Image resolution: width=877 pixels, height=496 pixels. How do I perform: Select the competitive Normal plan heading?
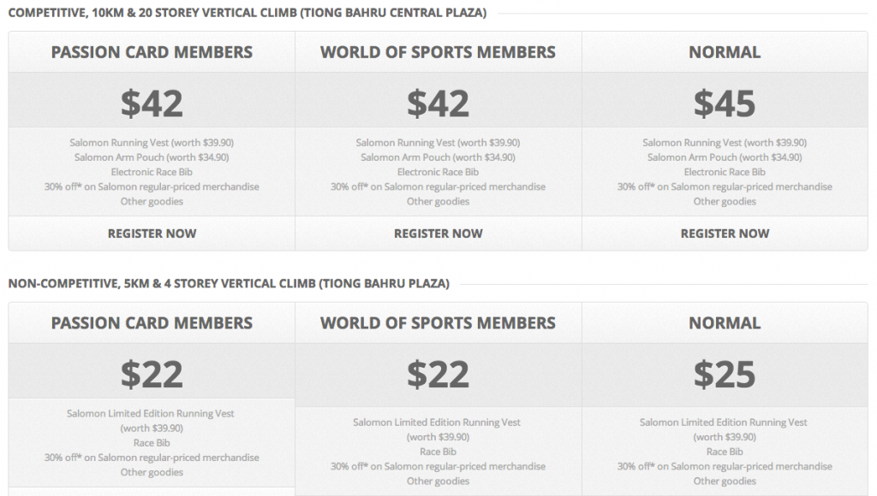tap(725, 52)
